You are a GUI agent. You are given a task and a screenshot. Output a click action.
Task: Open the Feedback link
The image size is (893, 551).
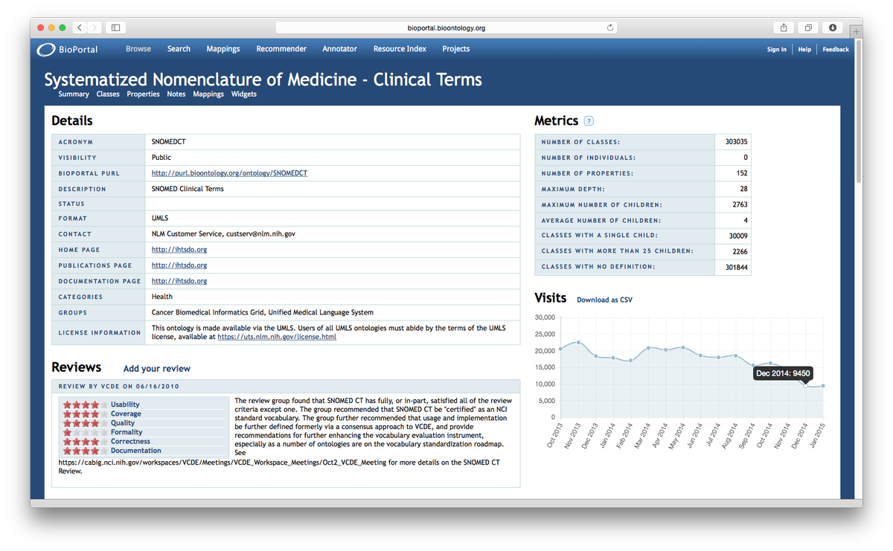coord(836,50)
